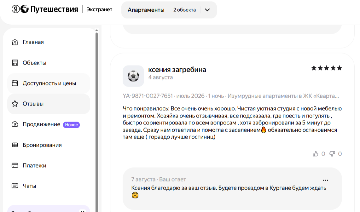Open the Платежи section
Screen dimensions: 360x212
point(49,165)
